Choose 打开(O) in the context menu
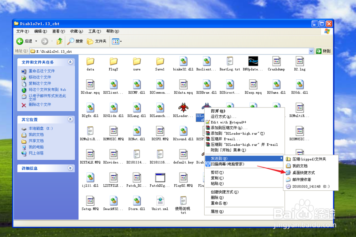Screen dimensions: 356x237 [245, 111]
